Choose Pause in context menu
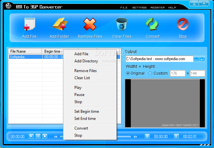 pos(90,95)
